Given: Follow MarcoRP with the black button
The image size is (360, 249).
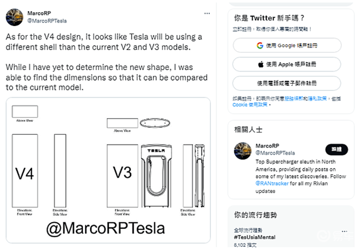Looking at the screenshot, I should tap(336, 149).
